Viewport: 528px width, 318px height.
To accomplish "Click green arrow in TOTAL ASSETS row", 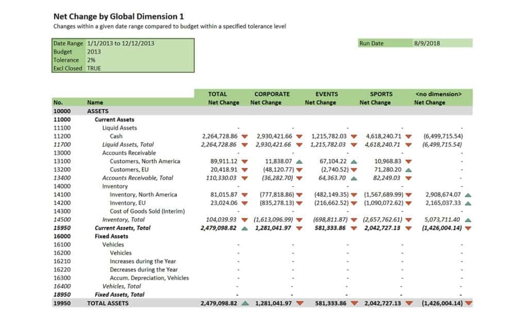I will (x=244, y=304).
